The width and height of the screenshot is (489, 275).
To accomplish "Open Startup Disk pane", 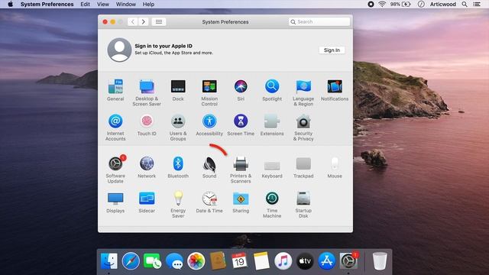I will (303, 199).
